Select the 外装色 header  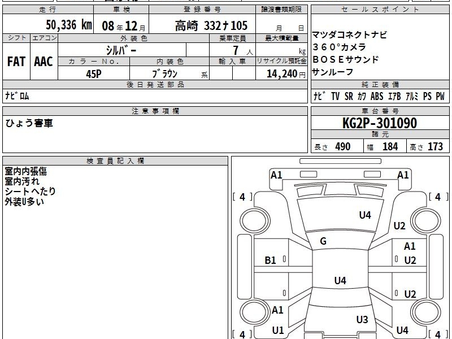pyautogui.click(x=134, y=38)
